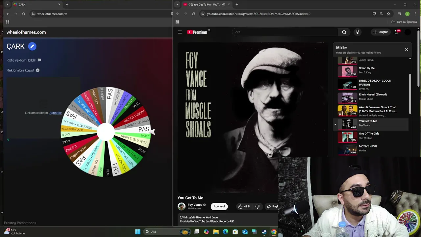The image size is (421, 237).
Task: Open Foy Vance channel avatar
Action: click(x=182, y=206)
